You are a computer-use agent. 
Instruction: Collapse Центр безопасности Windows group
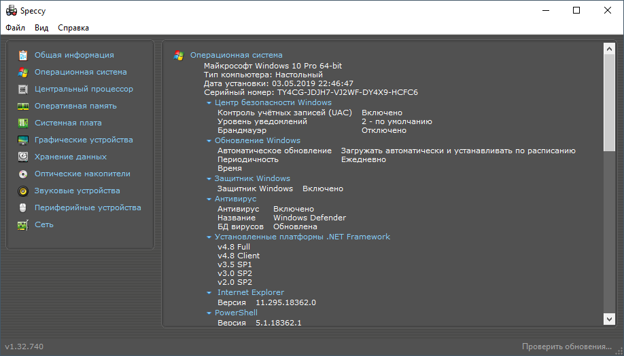[209, 103]
